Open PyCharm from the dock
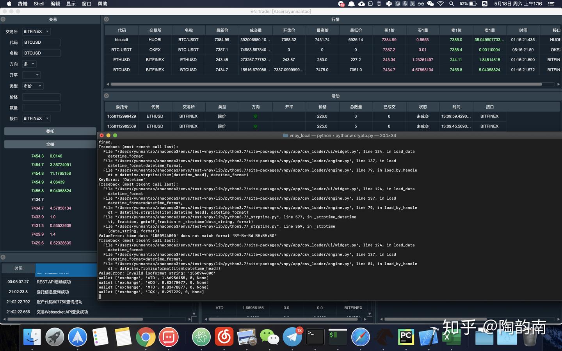Viewport: 562px width, 351px height. pyautogui.click(x=406, y=337)
